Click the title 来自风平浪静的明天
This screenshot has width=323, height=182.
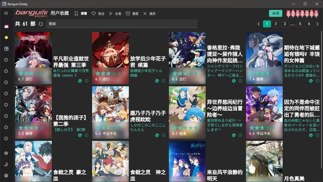tap(225, 175)
